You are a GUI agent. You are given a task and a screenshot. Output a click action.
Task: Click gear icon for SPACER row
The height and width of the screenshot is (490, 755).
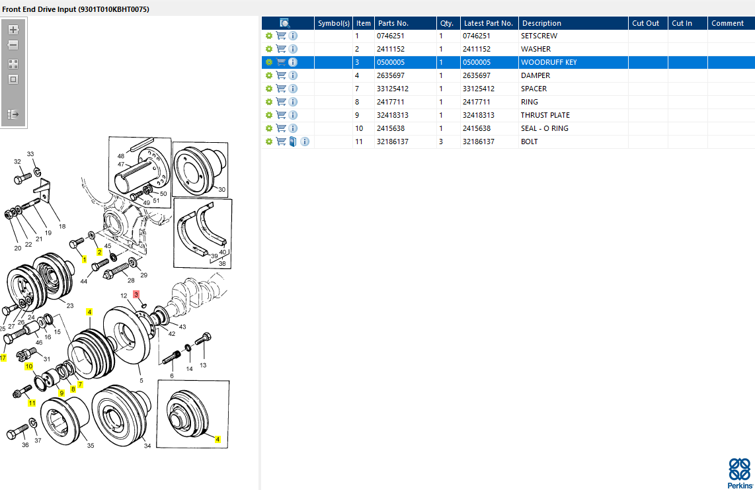tap(269, 89)
